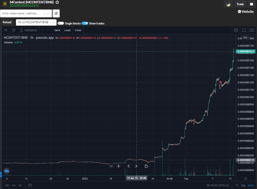Open the Pc v2 MCONTENT/BNB pair dropdown
The image size is (257, 189).
coord(36,22)
